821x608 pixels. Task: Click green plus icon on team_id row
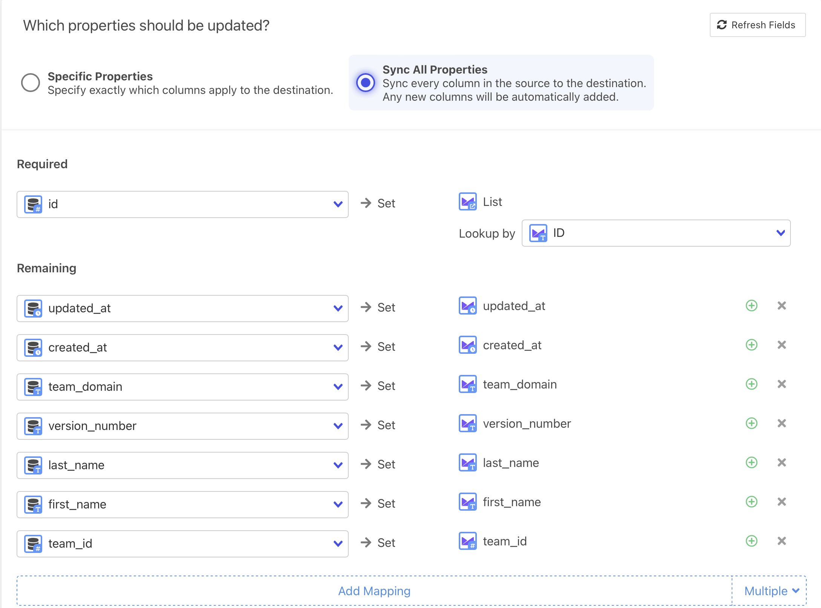coord(751,541)
